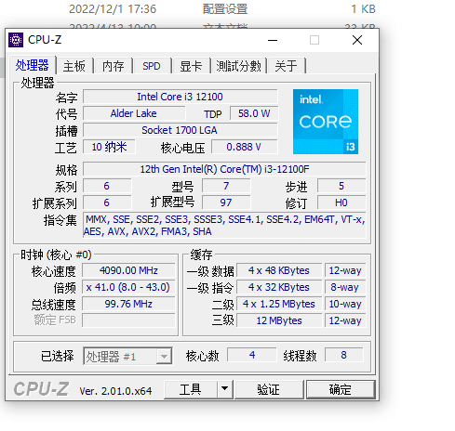Click the core speed 4090.00 MHz
455x431 pixels.
click(128, 270)
